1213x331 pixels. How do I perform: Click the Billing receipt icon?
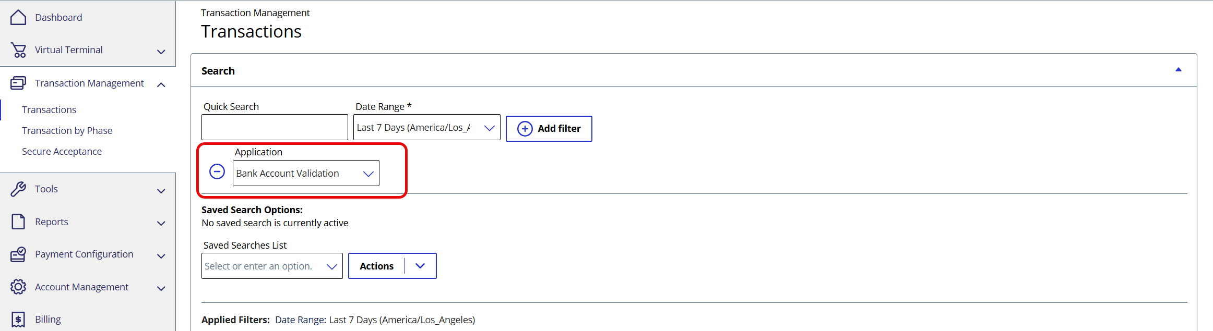pos(18,319)
